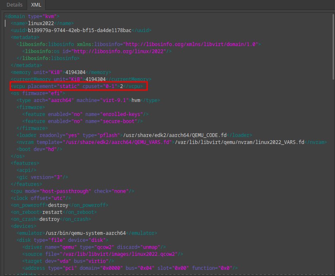Screen dimensions: 335x276
Task: Switch to the Details tab
Action: 14,5
